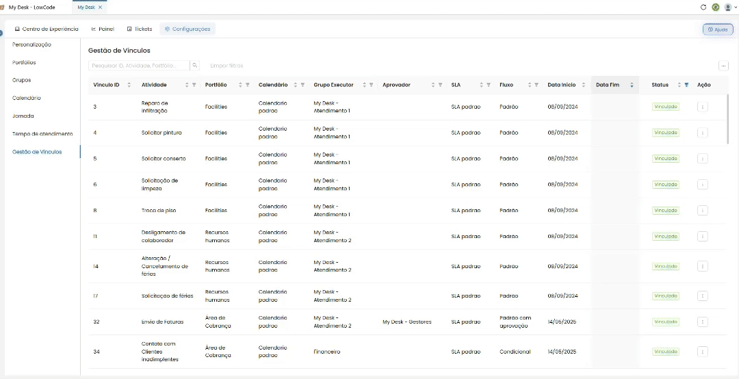Filter the Aprovador column
Screen dimensions: 739x379
click(x=440, y=85)
